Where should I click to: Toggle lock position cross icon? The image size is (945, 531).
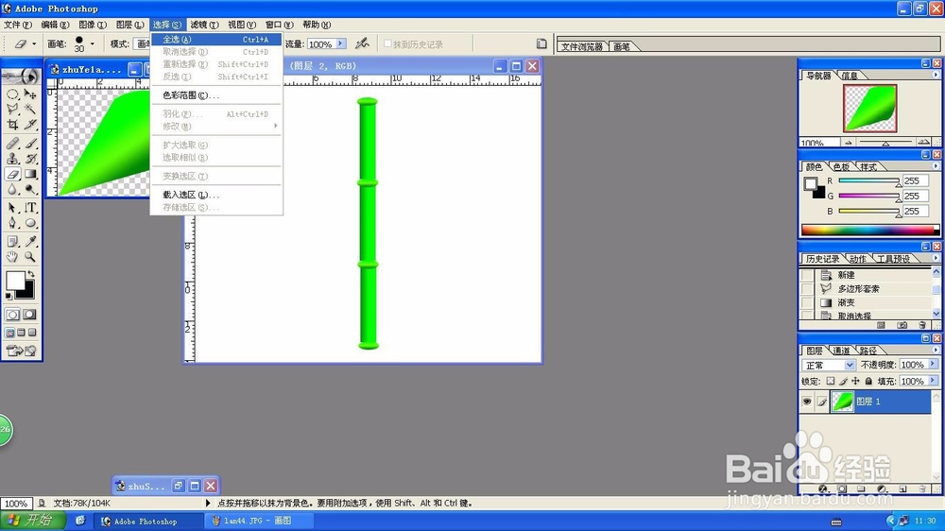[855, 381]
